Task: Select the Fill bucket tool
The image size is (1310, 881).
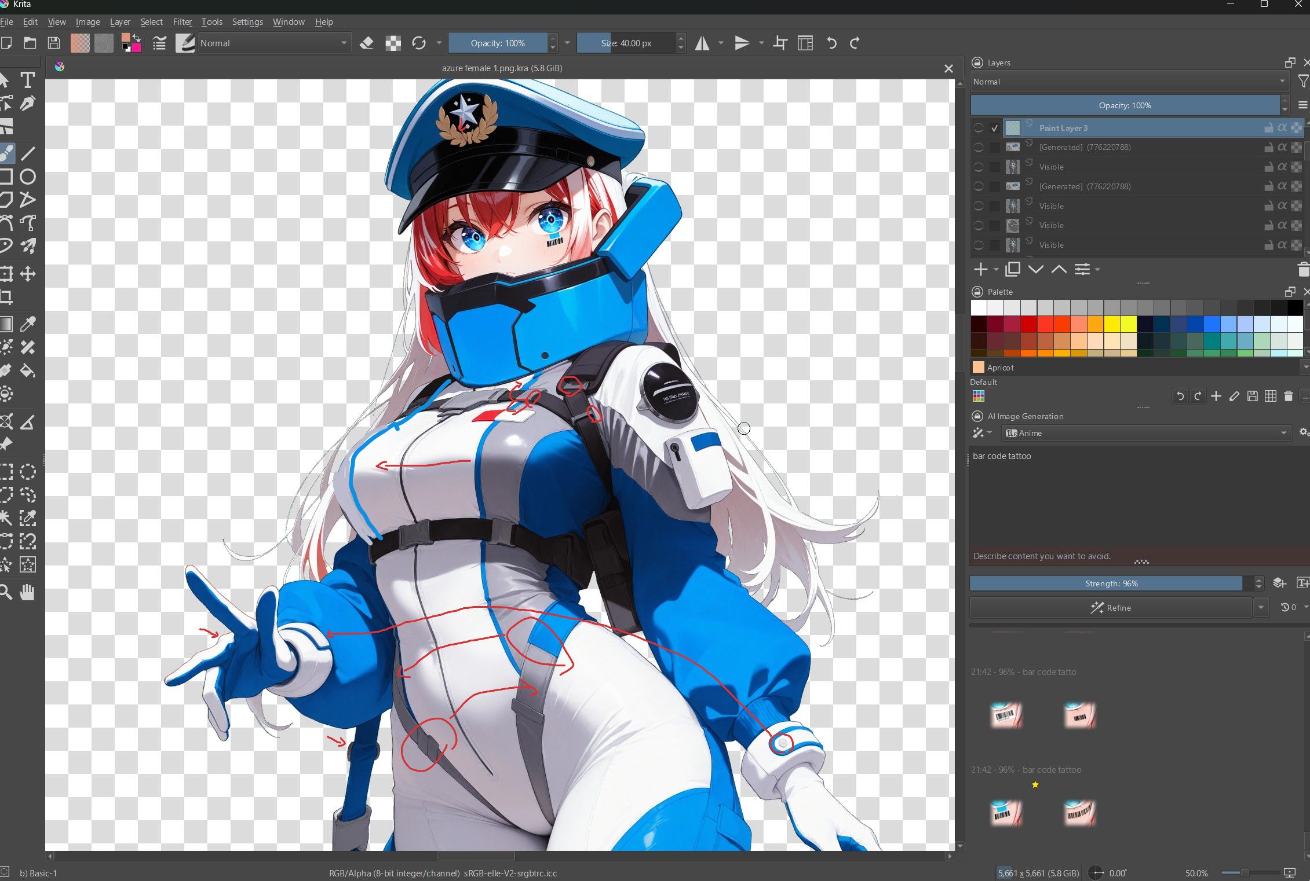Action: pyautogui.click(x=27, y=370)
